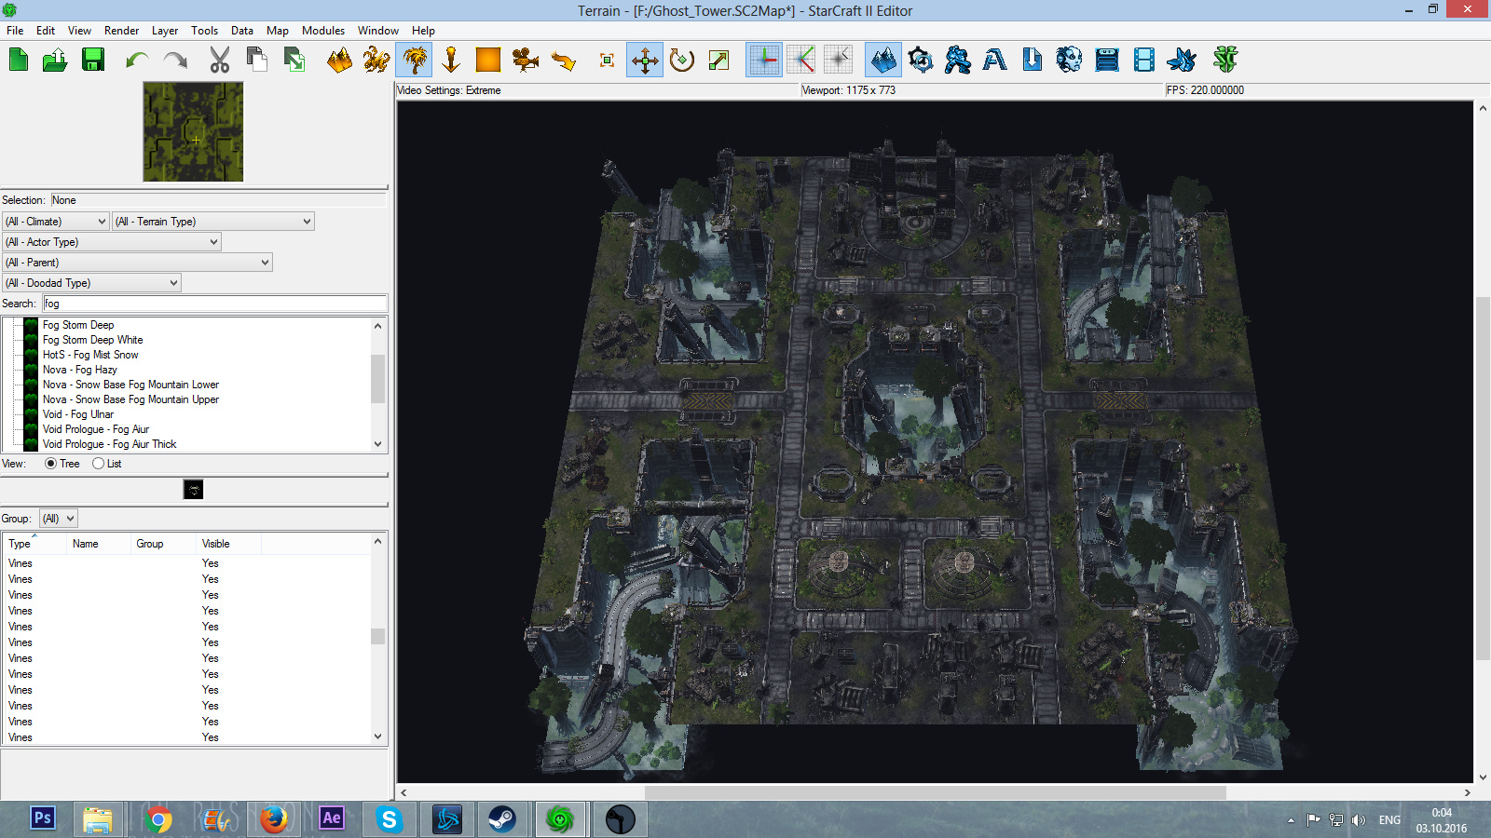The width and height of the screenshot is (1491, 838).
Task: Open the Modules menu
Action: 323,31
